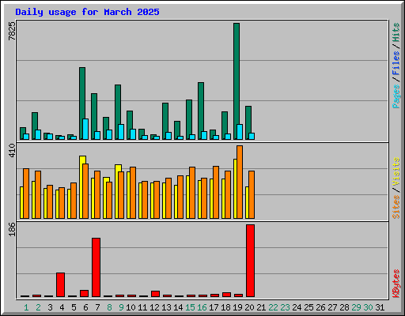Click the orange Sites bar for day 19
The height and width of the screenshot is (316, 405).
240,182
